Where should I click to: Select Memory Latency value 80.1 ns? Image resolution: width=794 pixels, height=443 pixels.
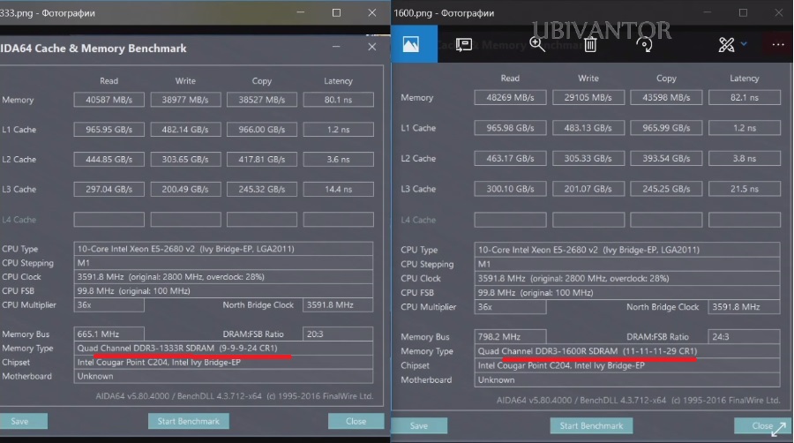(338, 100)
